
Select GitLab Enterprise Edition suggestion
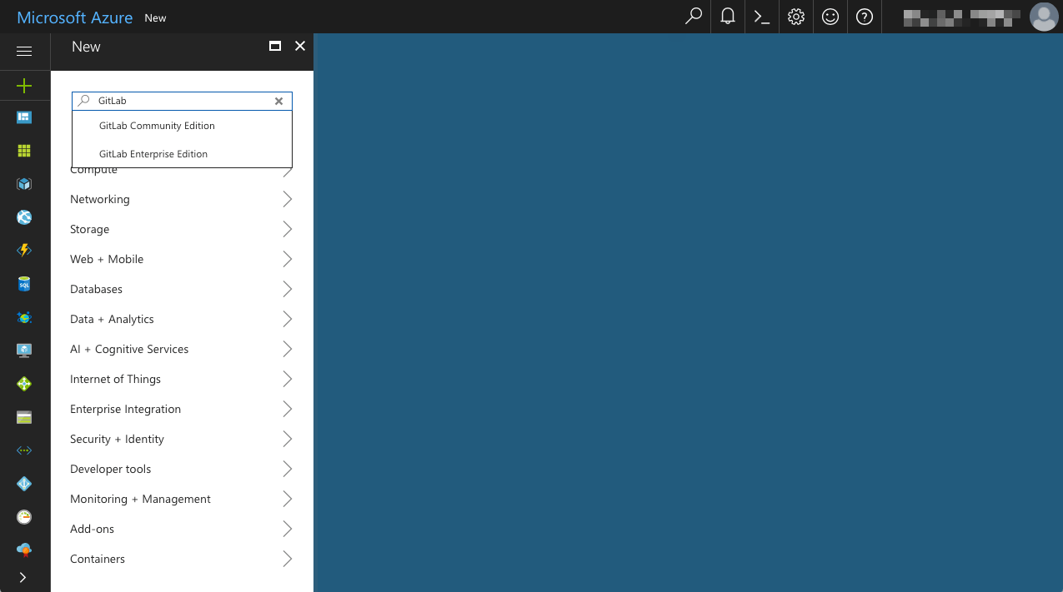tap(153, 153)
